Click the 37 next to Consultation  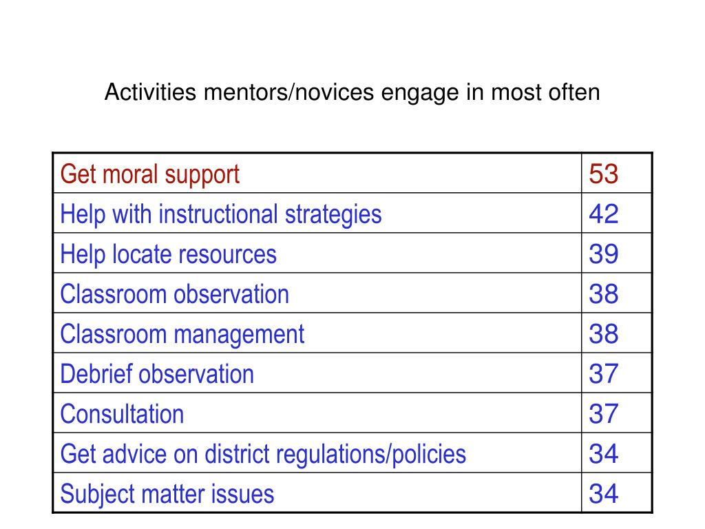click(x=603, y=414)
